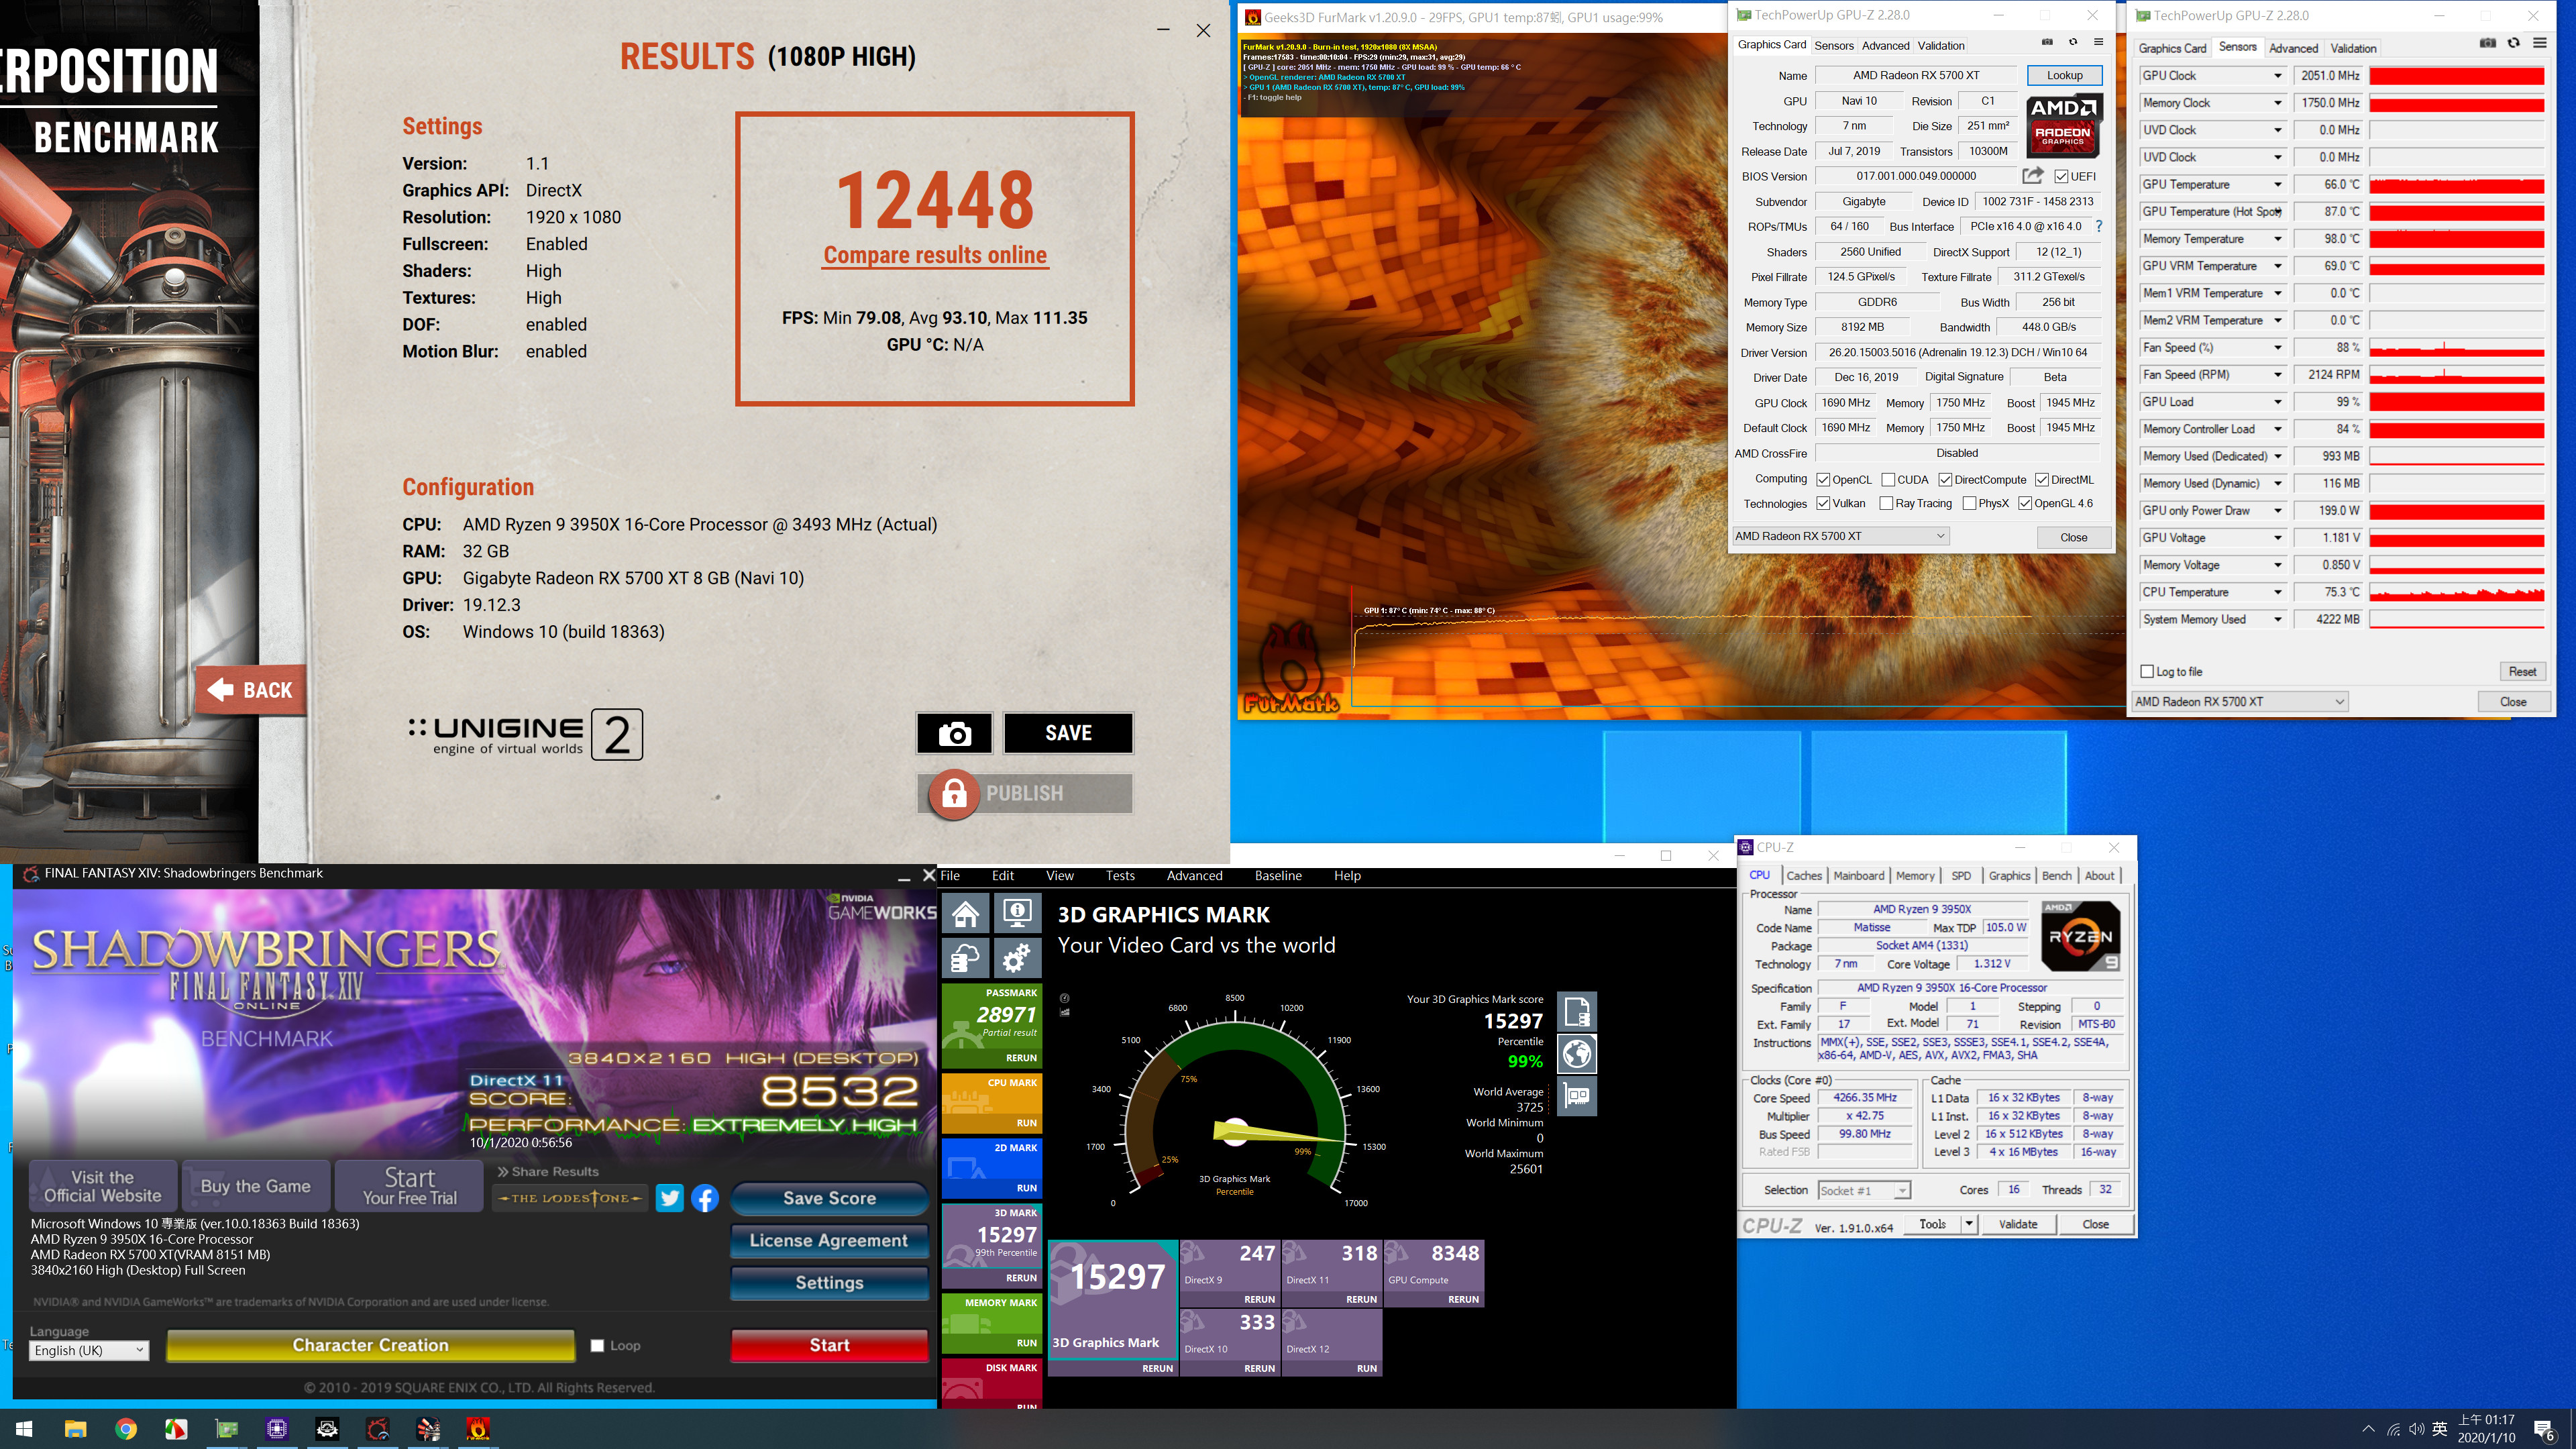Click PassMark score details document icon
Image resolution: width=2576 pixels, height=1449 pixels.
[1577, 1011]
